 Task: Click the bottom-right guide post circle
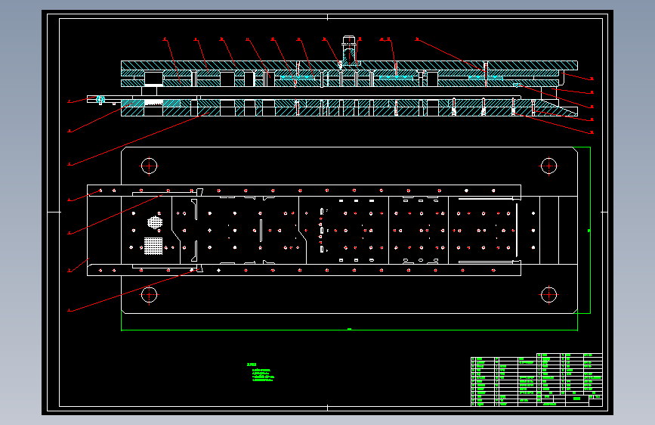(x=549, y=294)
